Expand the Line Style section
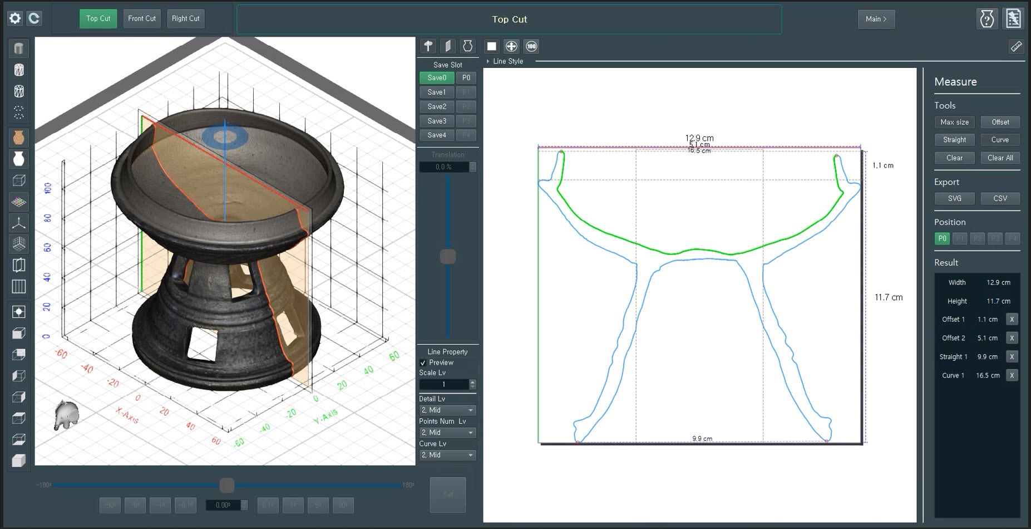 click(505, 61)
